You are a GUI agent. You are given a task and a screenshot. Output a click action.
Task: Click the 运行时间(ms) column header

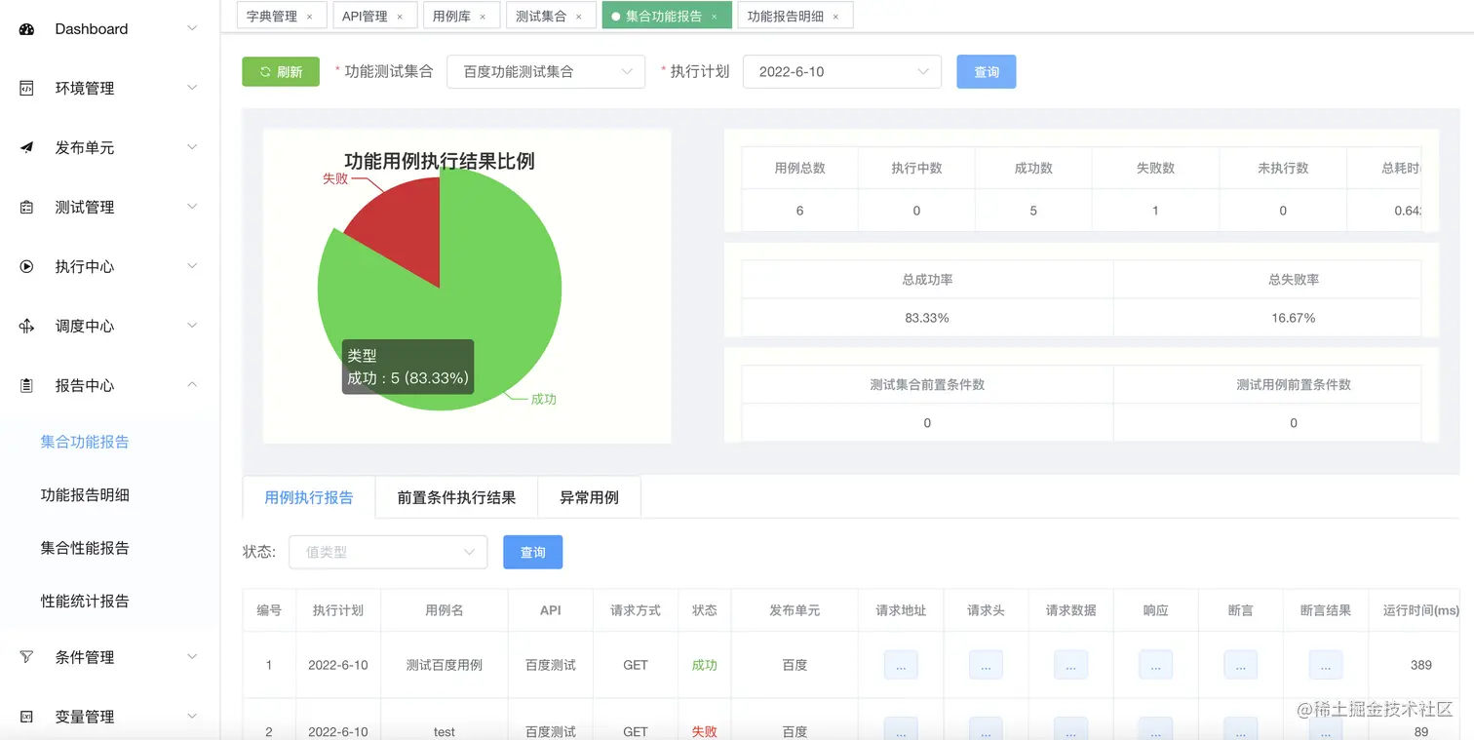pos(1421,610)
